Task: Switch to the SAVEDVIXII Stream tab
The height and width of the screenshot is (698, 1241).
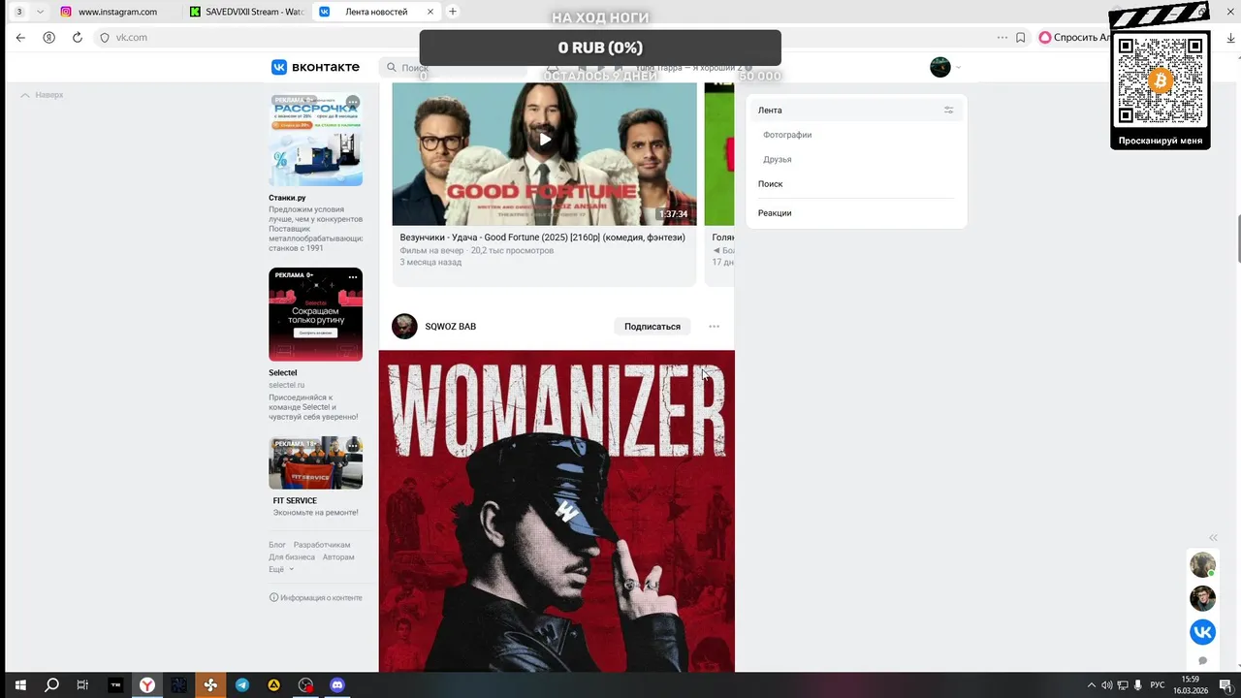Action: (x=247, y=12)
